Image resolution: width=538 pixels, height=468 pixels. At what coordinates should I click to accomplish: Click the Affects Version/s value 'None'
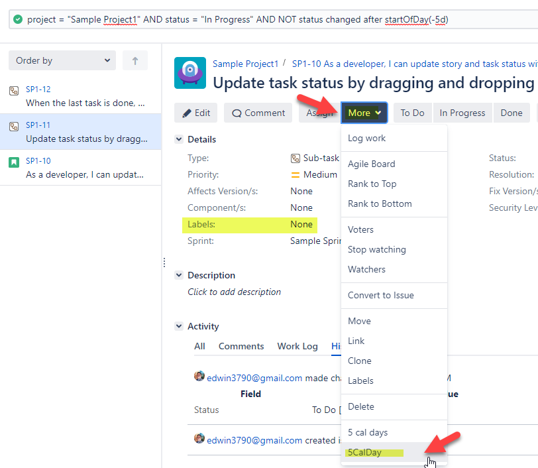click(301, 192)
